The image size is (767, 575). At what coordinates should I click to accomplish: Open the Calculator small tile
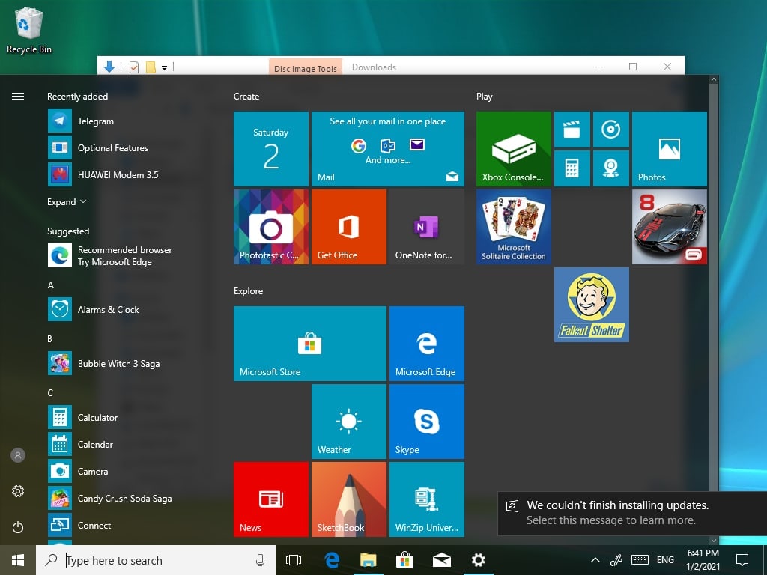572,168
